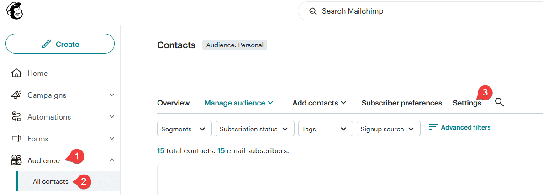Focus the Search Mailchimp field

[x=411, y=11]
